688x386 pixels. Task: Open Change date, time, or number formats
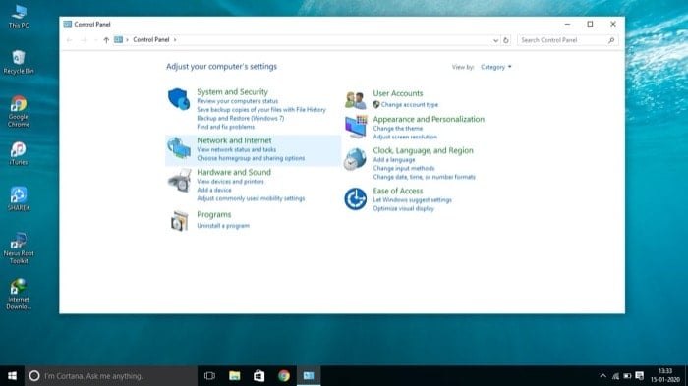pyautogui.click(x=424, y=177)
